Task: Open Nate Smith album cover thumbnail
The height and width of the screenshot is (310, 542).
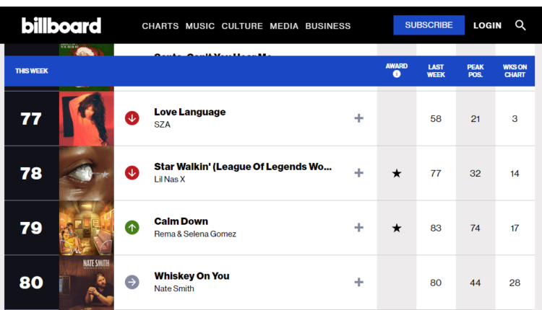Action: pyautogui.click(x=86, y=283)
